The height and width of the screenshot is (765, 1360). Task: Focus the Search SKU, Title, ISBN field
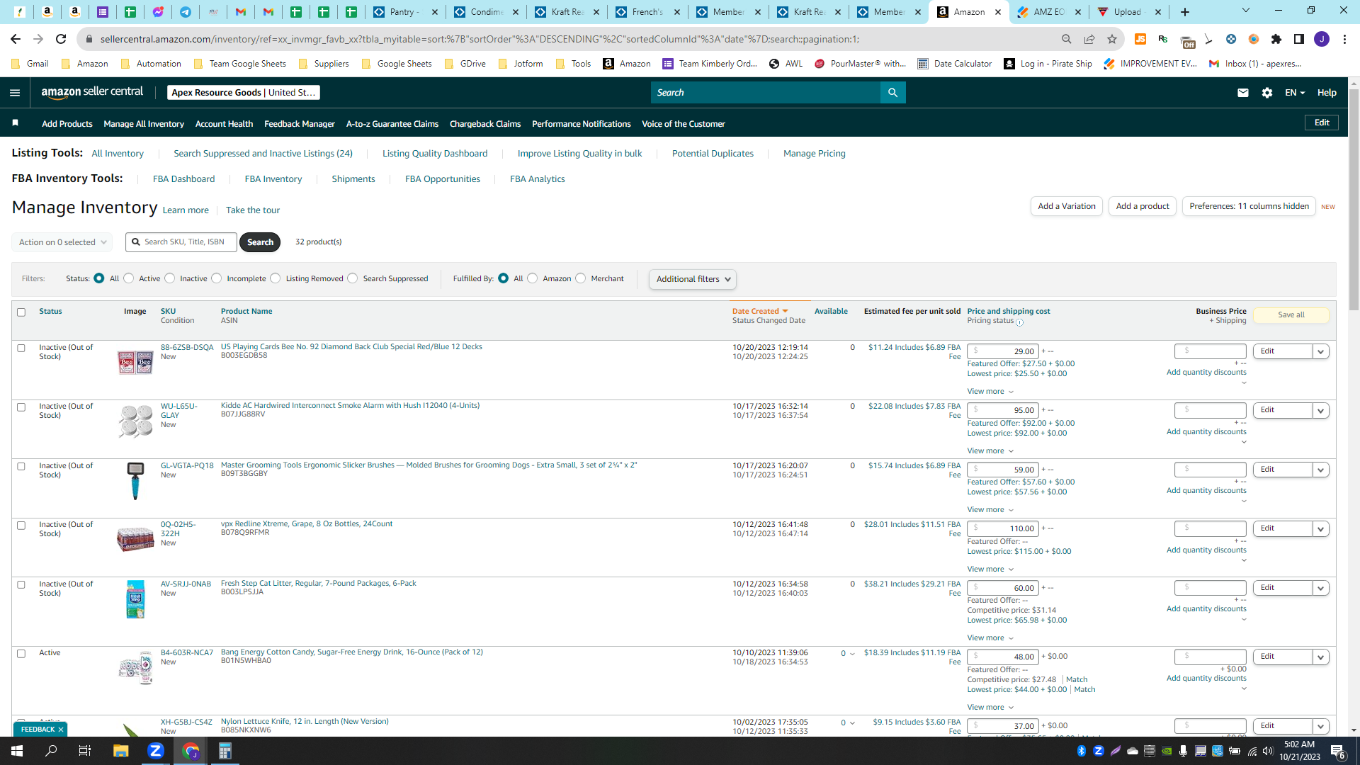point(181,242)
